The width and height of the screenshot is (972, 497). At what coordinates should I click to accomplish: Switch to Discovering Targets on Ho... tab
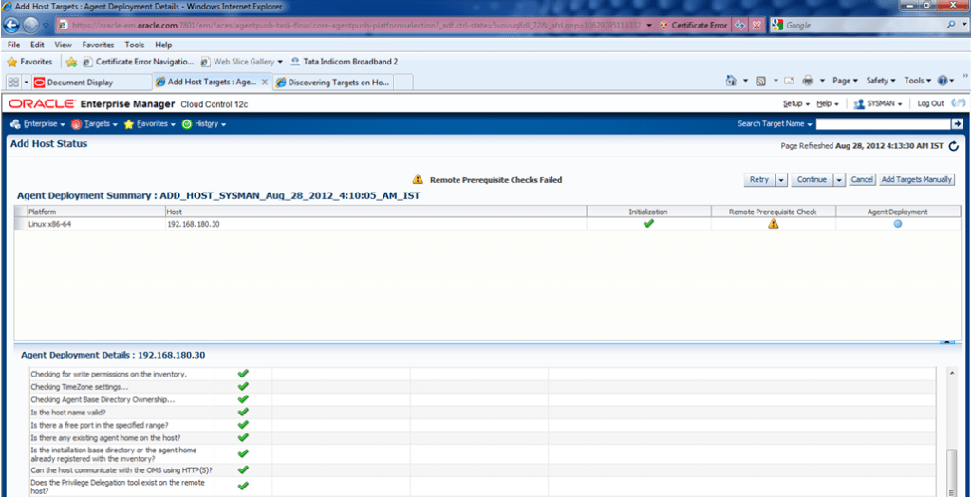[x=333, y=82]
